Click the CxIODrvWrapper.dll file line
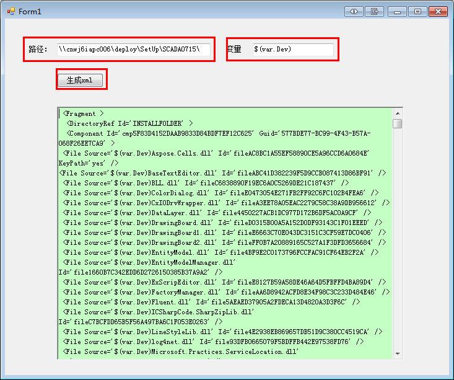Screen dimensions: 454x380 (226, 203)
